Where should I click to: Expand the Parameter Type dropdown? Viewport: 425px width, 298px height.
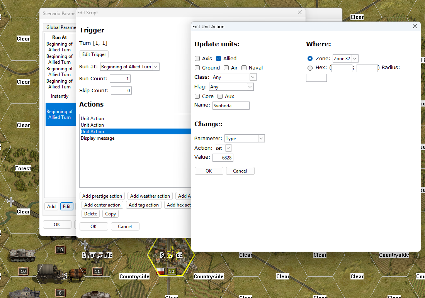point(244,139)
